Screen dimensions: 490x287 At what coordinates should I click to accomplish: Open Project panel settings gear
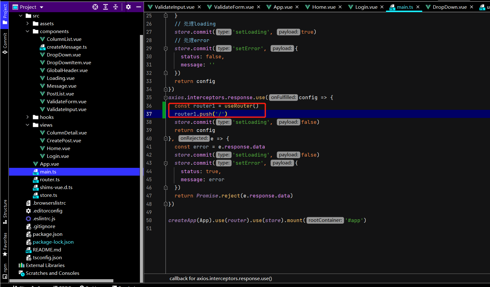tap(128, 7)
